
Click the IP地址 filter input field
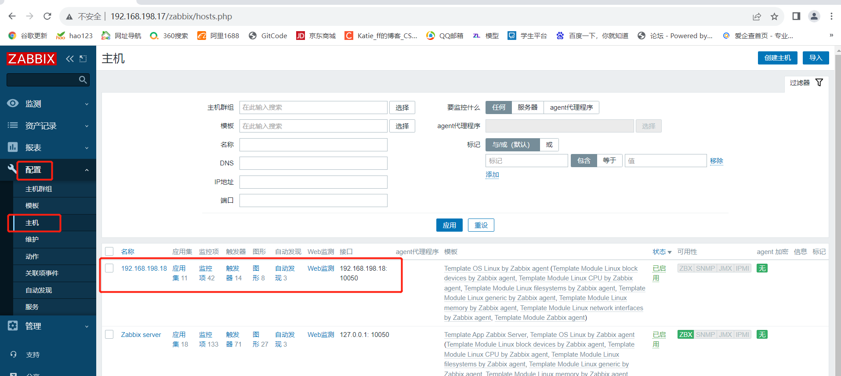pyautogui.click(x=313, y=182)
